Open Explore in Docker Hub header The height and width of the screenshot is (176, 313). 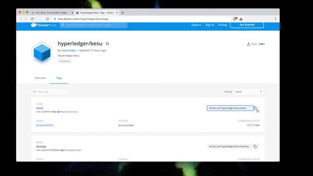(x=196, y=25)
